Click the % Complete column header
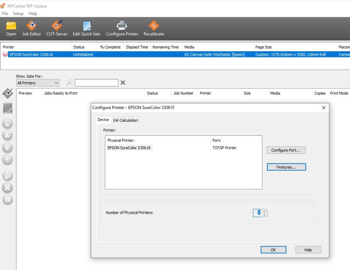This screenshot has height=270, width=350. pyautogui.click(x=110, y=47)
